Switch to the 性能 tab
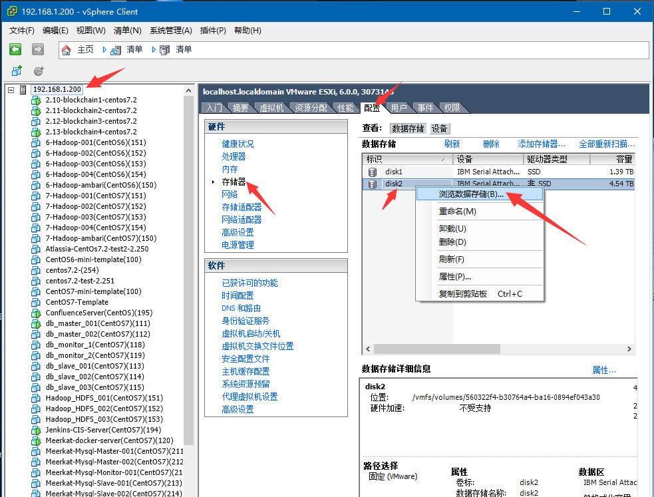 click(x=346, y=108)
